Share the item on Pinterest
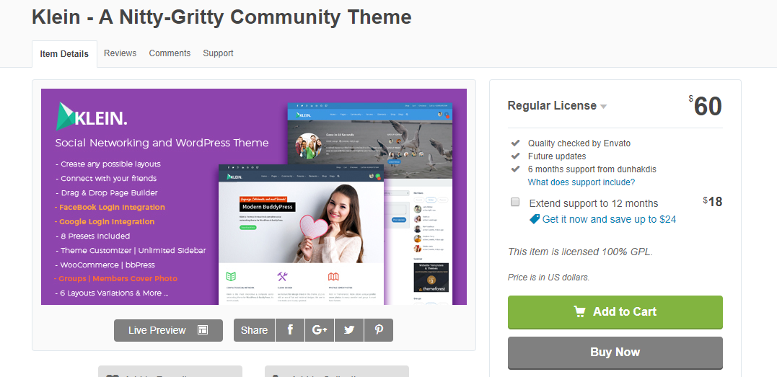This screenshot has height=377, width=777. (x=379, y=330)
